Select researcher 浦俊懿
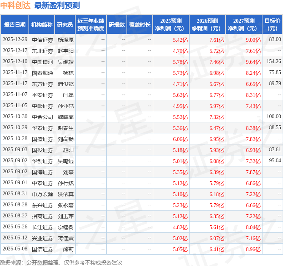 tap(66, 84)
